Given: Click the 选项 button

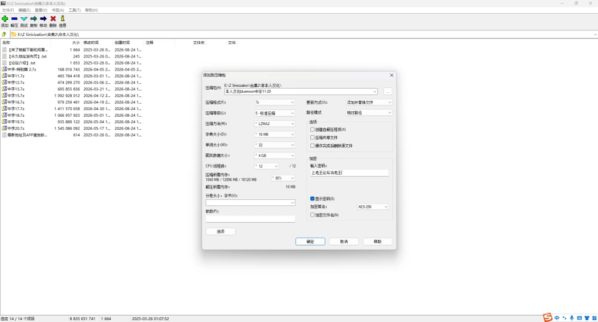Looking at the screenshot, I should [221, 232].
